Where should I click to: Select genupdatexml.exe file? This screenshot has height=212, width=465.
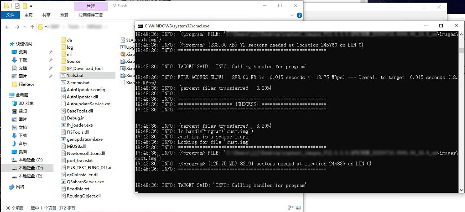pos(85,139)
